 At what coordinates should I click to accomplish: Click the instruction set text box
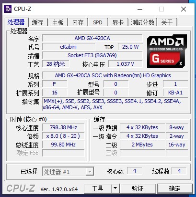(115, 104)
